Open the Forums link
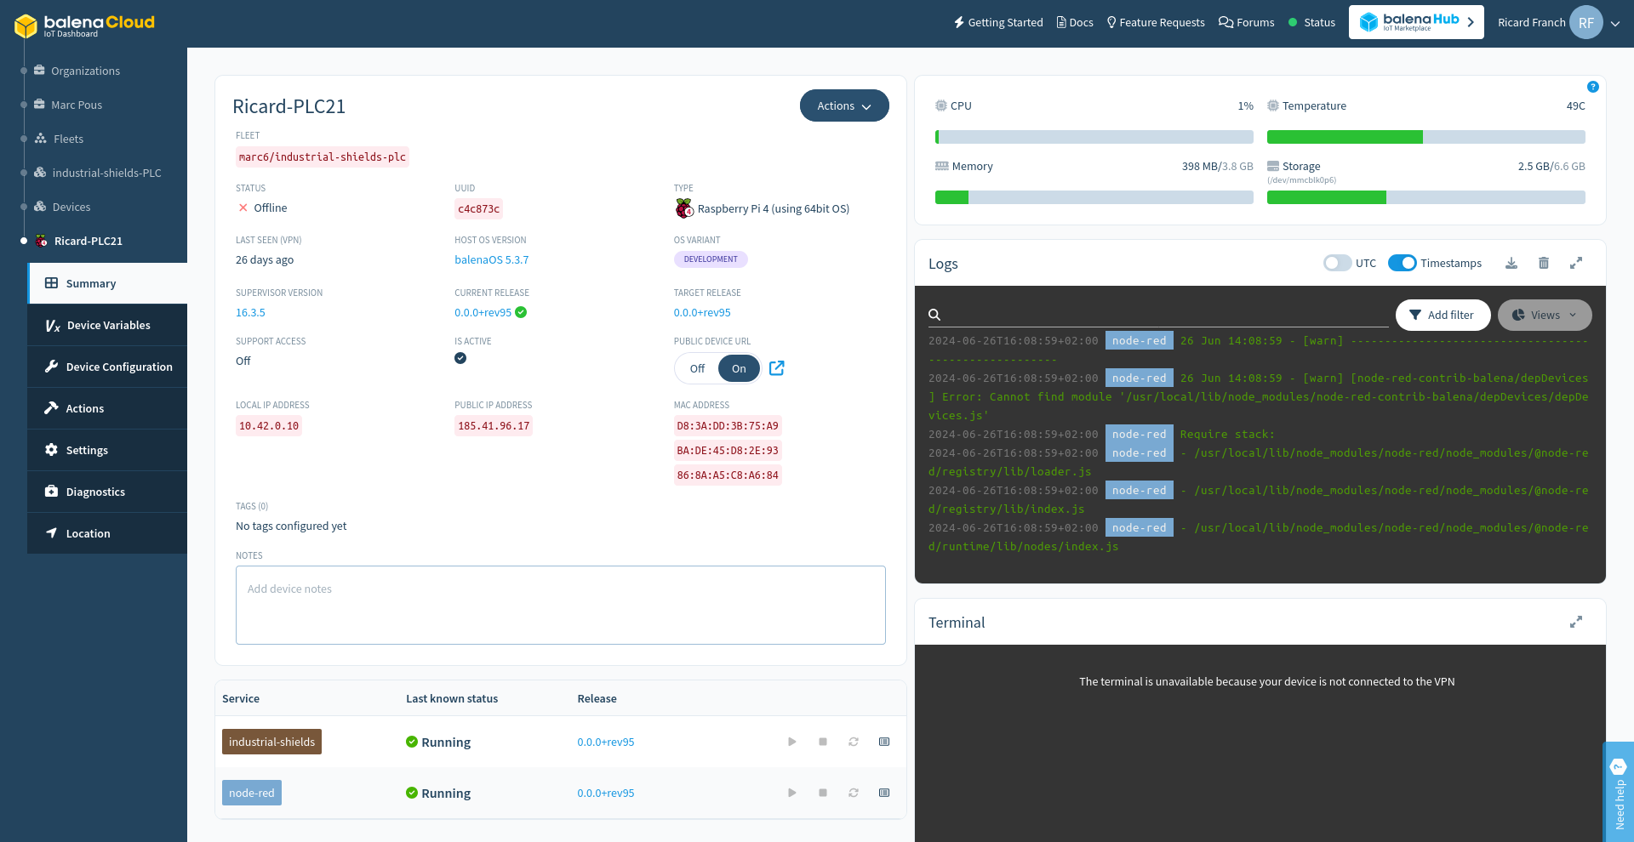1634x842 pixels. (x=1247, y=22)
